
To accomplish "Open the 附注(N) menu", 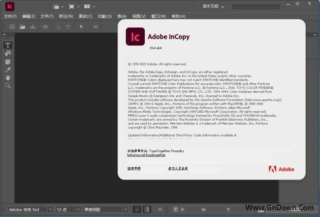I will (x=66, y=16).
